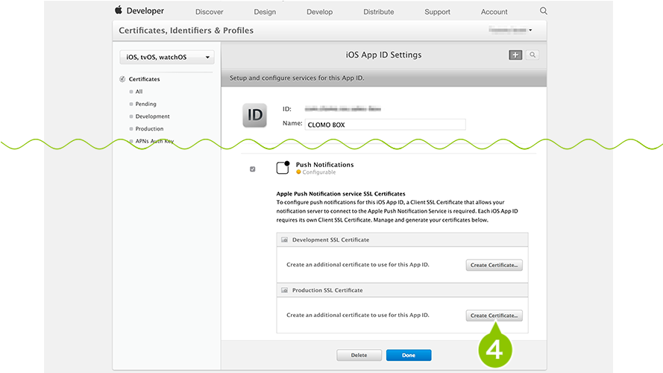The image size is (663, 373).
Task: Click the plus icon to add App ID
Action: click(515, 55)
